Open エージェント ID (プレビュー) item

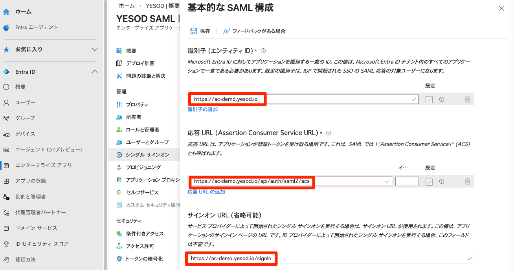(x=48, y=150)
